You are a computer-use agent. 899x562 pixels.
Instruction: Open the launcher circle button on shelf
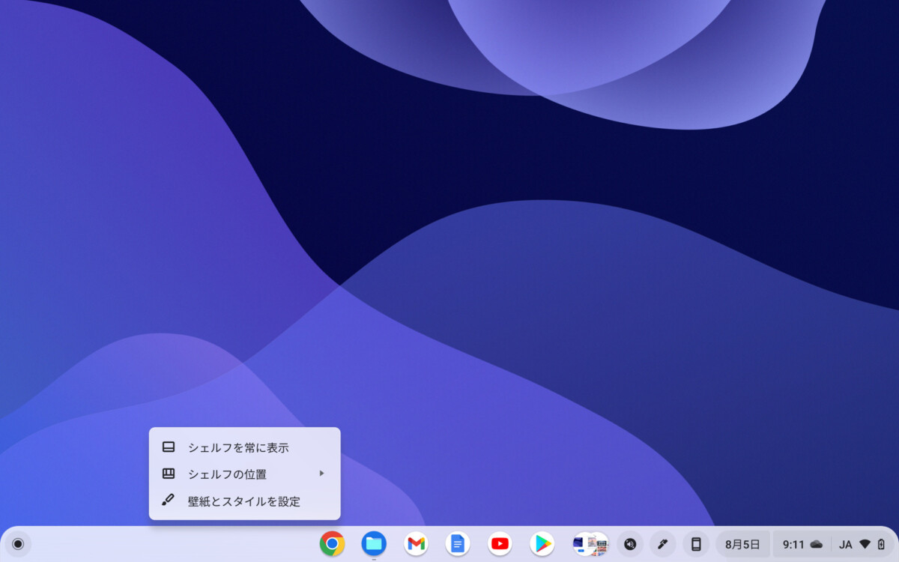18,544
